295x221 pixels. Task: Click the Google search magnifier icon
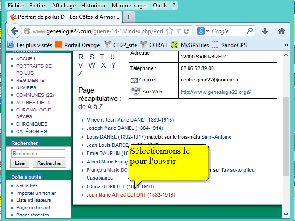(x=249, y=31)
